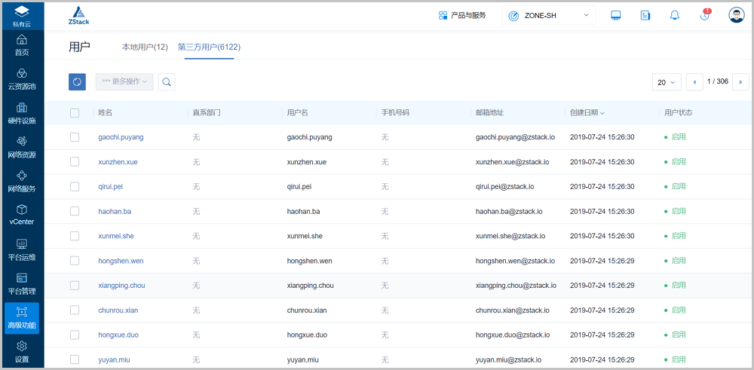Expand the 更多操作 dropdown
This screenshot has width=754, height=370.
coord(124,81)
